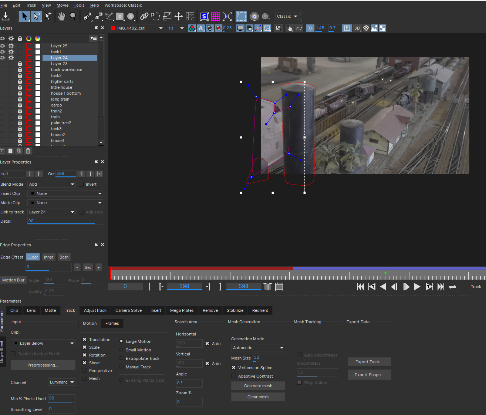This screenshot has height=415, width=486.
Task: Select the Pick tool arrow
Action: coord(24,16)
